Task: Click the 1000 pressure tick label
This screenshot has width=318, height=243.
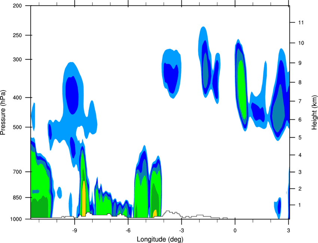Action: [16, 219]
